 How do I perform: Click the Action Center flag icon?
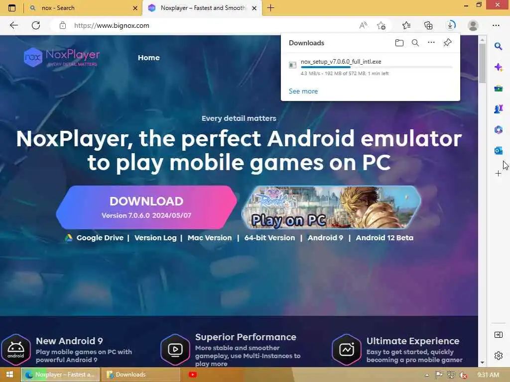tap(439, 375)
